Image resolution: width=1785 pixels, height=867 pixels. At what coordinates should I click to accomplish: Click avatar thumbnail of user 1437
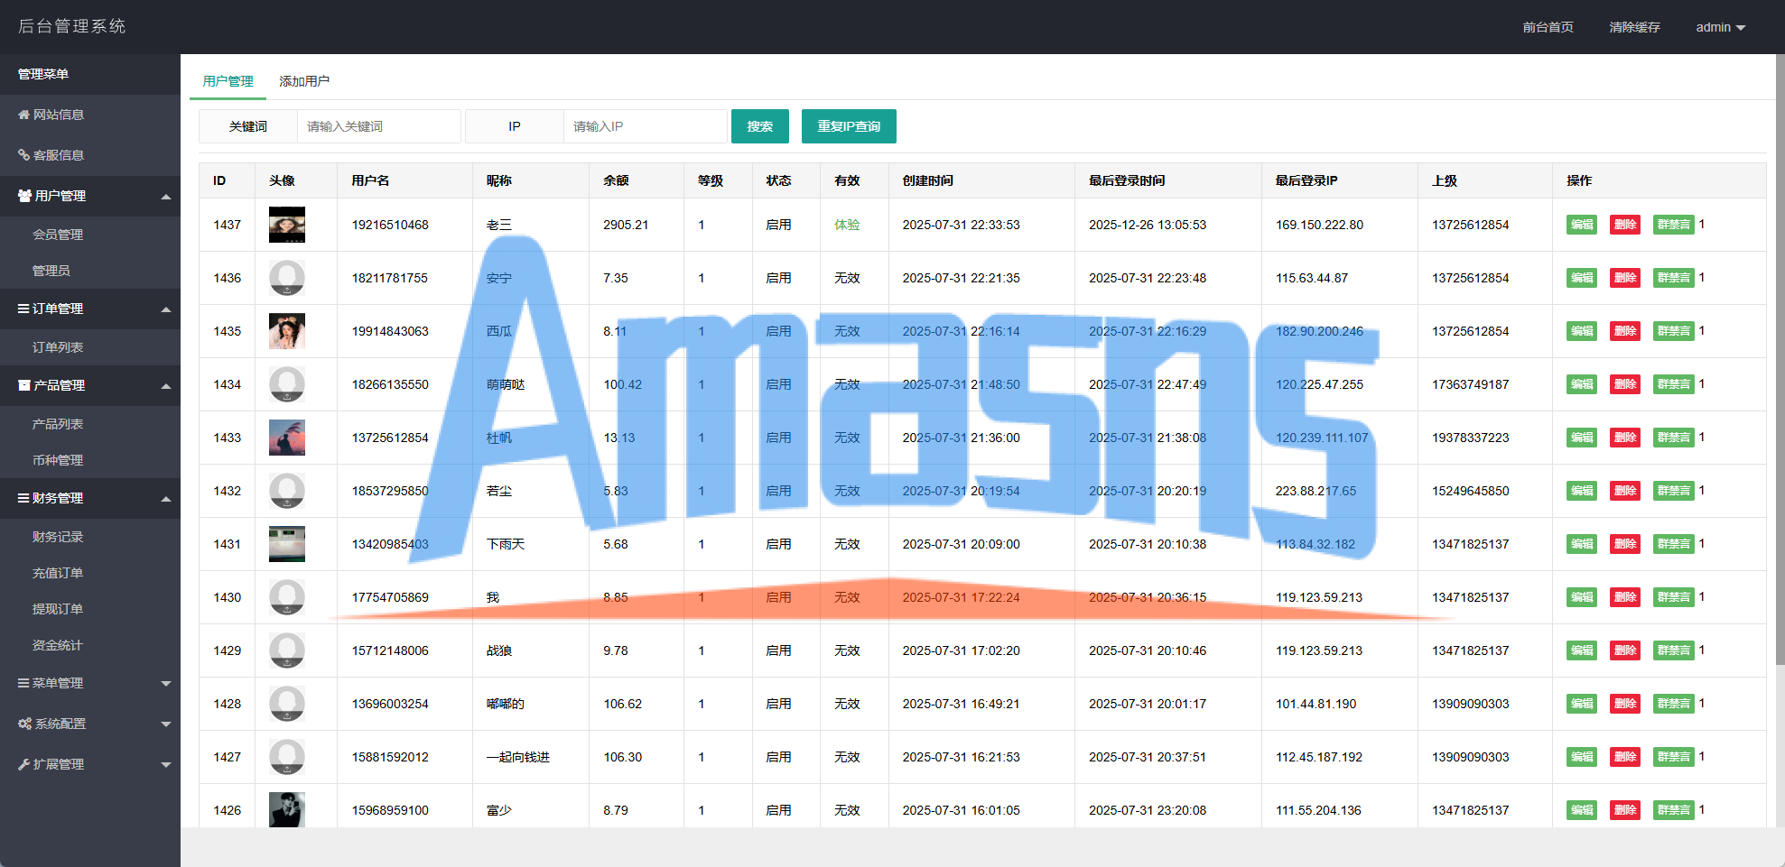tap(287, 225)
